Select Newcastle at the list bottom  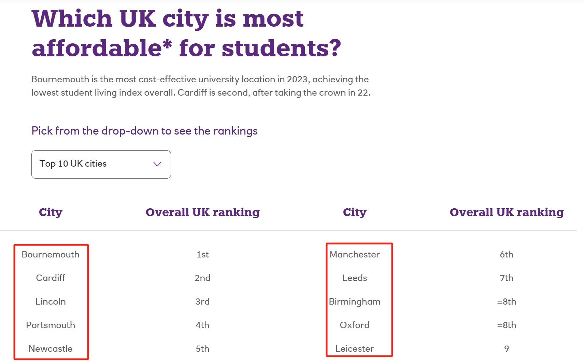pyautogui.click(x=50, y=349)
